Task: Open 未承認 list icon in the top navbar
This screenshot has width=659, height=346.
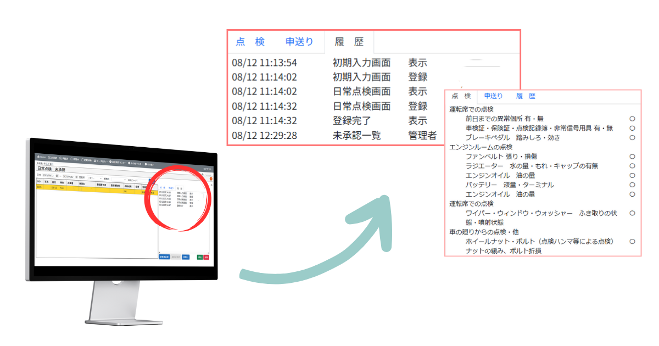Action: pyautogui.click(x=50, y=158)
